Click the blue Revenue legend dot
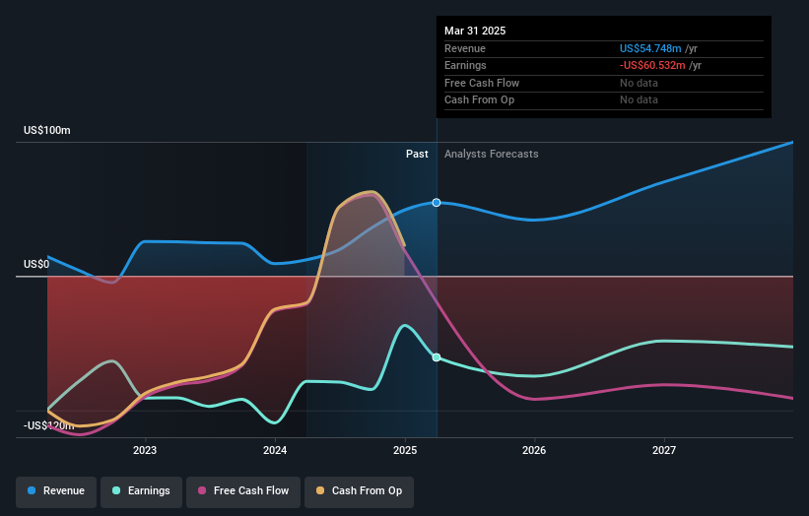This screenshot has width=809, height=516. point(32,490)
